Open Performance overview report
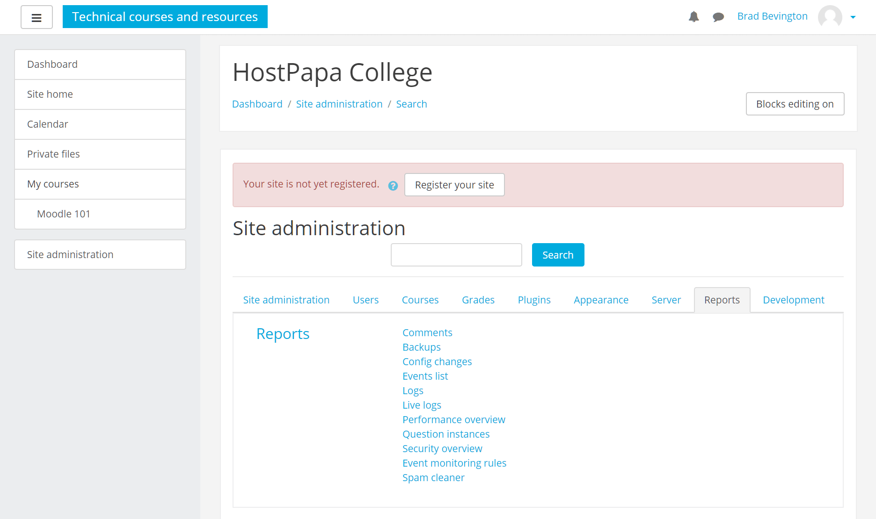876x519 pixels. [x=453, y=419]
